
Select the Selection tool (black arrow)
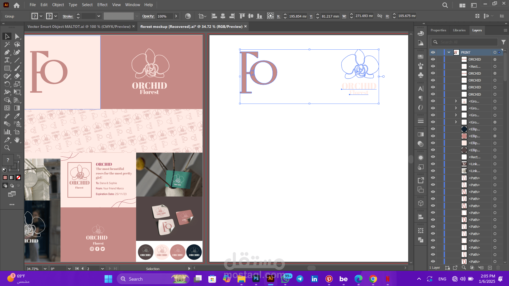click(7, 36)
